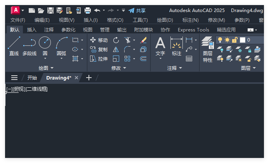Toggle the layer on/off lightbulb icon
Image resolution: width=269 pixels, height=163 pixels.
[x=220, y=40]
